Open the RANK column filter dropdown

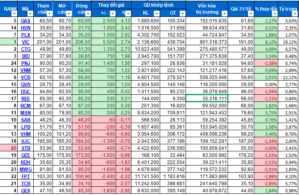pyautogui.click(x=14, y=13)
